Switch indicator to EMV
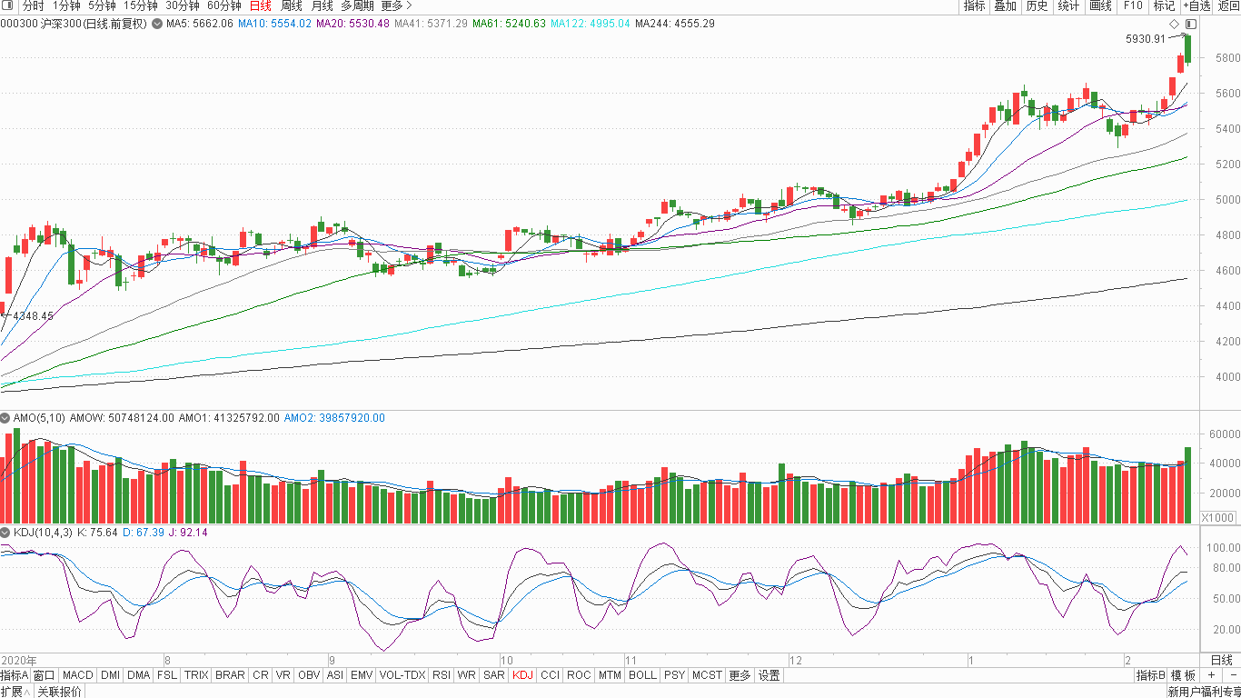1241x698 pixels. (x=362, y=675)
